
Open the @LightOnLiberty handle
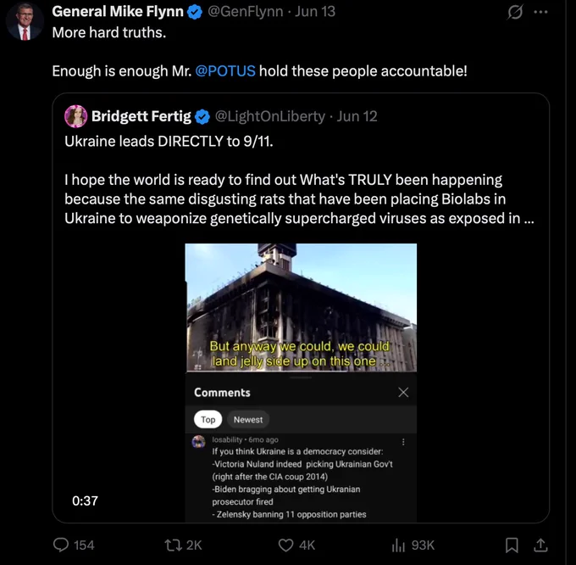[270, 116]
